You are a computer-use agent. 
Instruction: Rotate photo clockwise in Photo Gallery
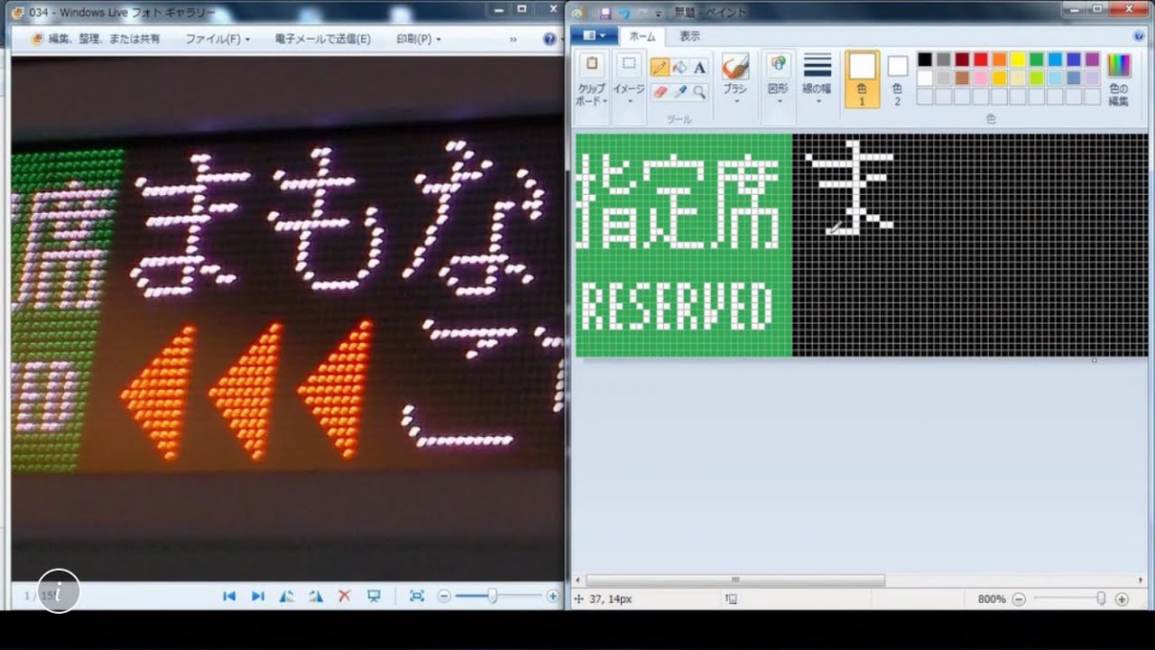pyautogui.click(x=316, y=596)
